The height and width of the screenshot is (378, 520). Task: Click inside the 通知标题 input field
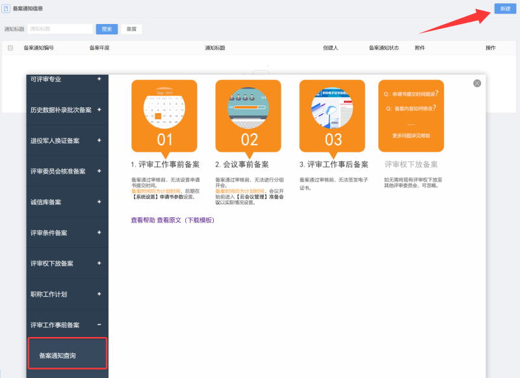(x=62, y=29)
